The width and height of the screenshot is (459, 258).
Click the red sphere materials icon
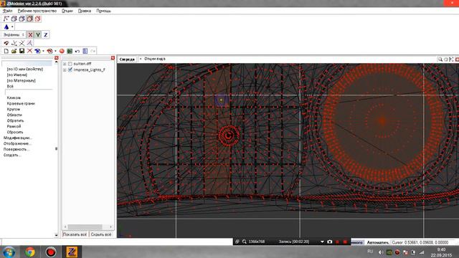click(x=62, y=51)
